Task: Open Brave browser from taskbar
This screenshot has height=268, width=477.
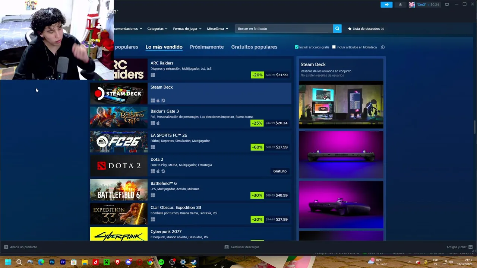Action: point(117,262)
